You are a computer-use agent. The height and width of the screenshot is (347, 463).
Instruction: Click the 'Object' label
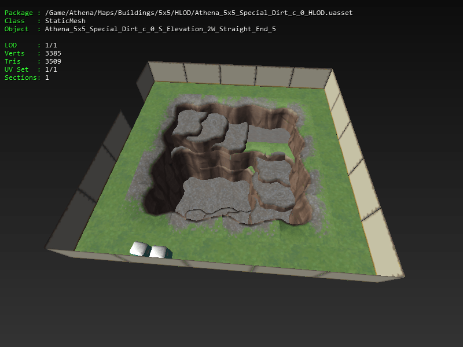pyautogui.click(x=17, y=29)
